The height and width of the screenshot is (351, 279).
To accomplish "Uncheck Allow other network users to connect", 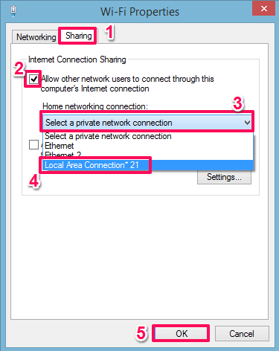I will pyautogui.click(x=33, y=79).
